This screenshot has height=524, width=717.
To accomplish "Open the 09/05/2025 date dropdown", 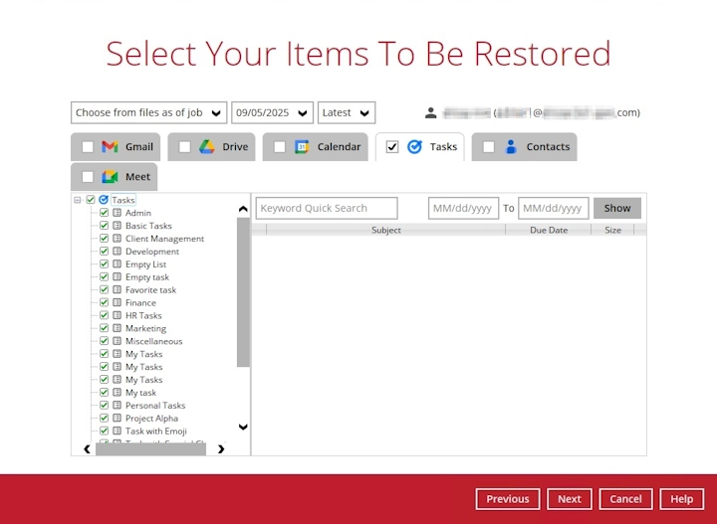I will (272, 113).
